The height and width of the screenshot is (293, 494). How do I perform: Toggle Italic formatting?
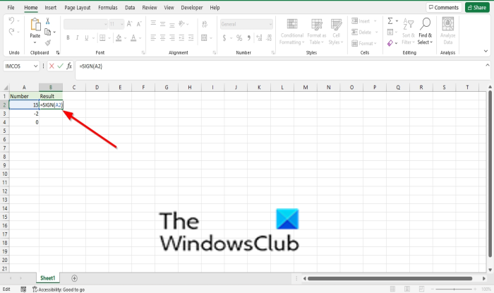77,38
